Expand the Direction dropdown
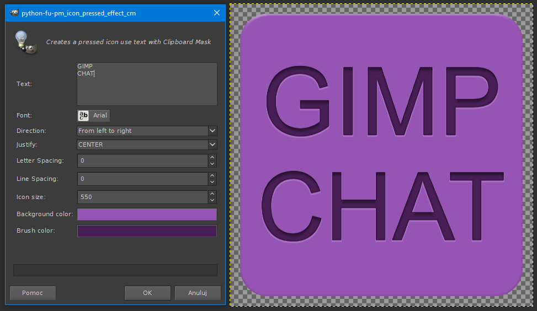The height and width of the screenshot is (311, 537). pyautogui.click(x=212, y=131)
